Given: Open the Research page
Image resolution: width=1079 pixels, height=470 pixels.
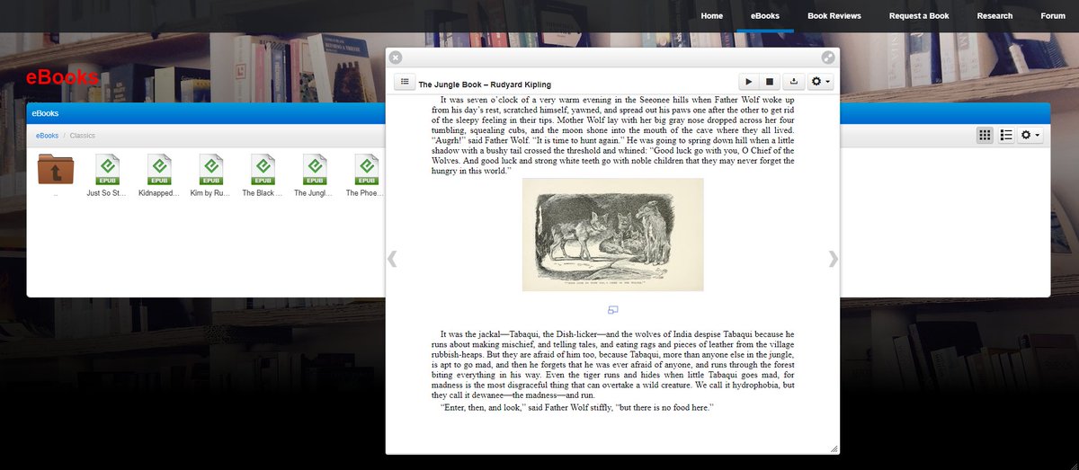Looking at the screenshot, I should (994, 16).
